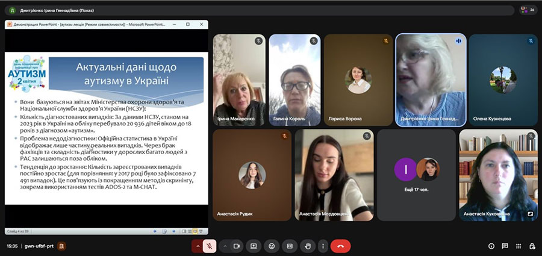
Task: Open host controls lock icon
Action: 532,246
